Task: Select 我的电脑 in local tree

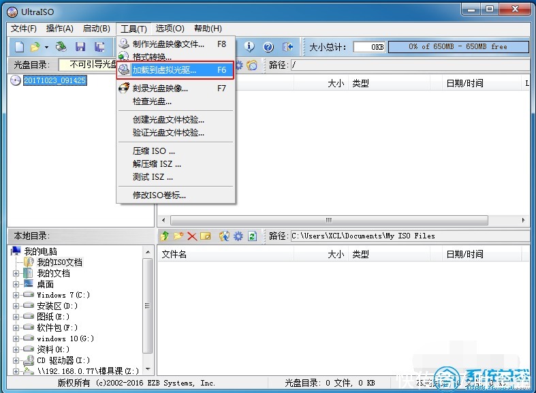Action: point(41,251)
